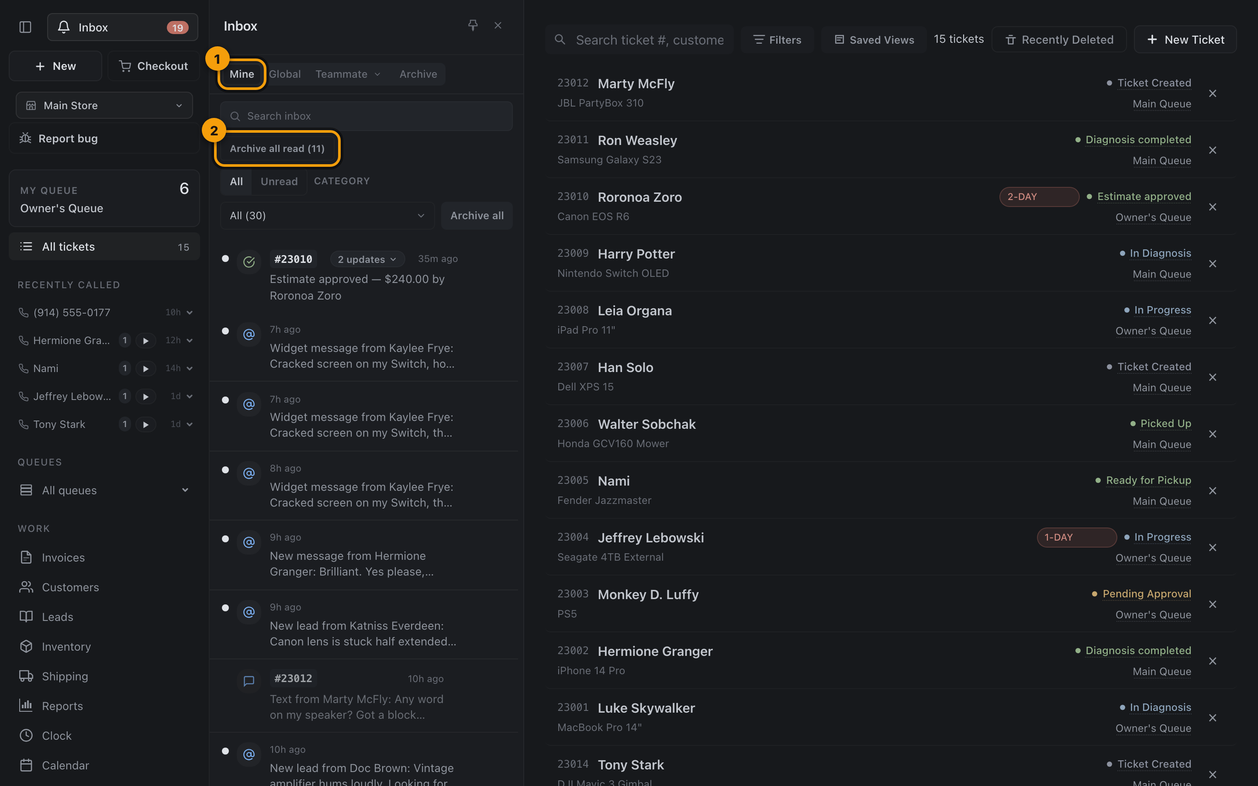
Task: Dismiss Ron Weasley ticket 23011
Action: click(x=1213, y=150)
